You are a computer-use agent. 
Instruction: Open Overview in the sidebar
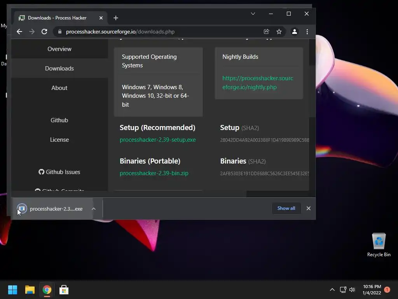pyautogui.click(x=59, y=49)
